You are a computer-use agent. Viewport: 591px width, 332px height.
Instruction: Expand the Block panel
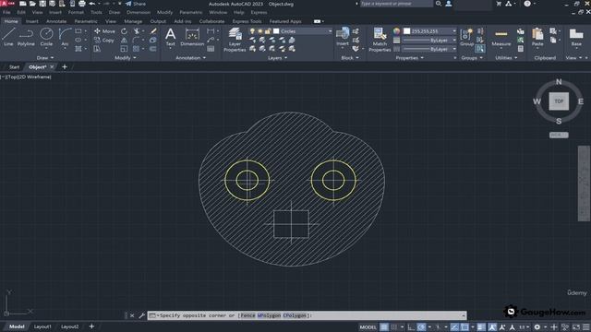click(x=350, y=58)
